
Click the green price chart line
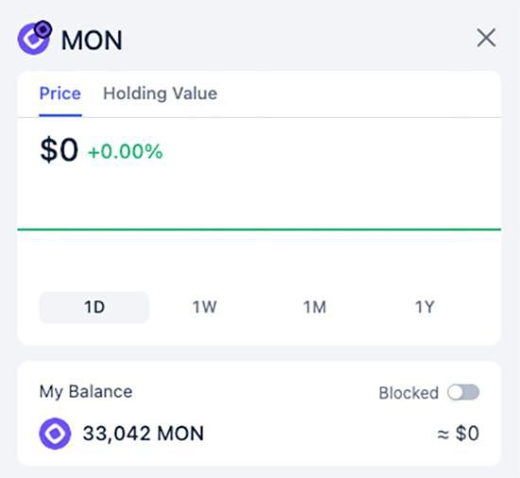click(259, 229)
